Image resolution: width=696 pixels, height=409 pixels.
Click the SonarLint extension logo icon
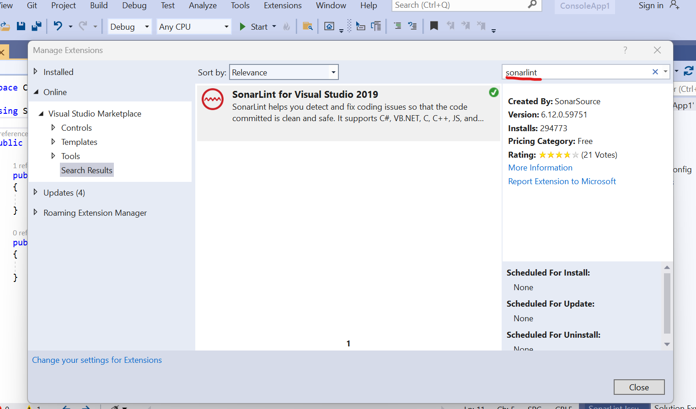[213, 99]
